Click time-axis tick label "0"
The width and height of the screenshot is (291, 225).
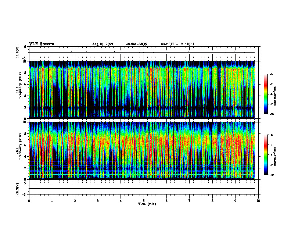click(29, 201)
